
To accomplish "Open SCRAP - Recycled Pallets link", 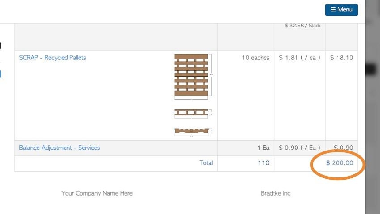I will click(x=53, y=58).
